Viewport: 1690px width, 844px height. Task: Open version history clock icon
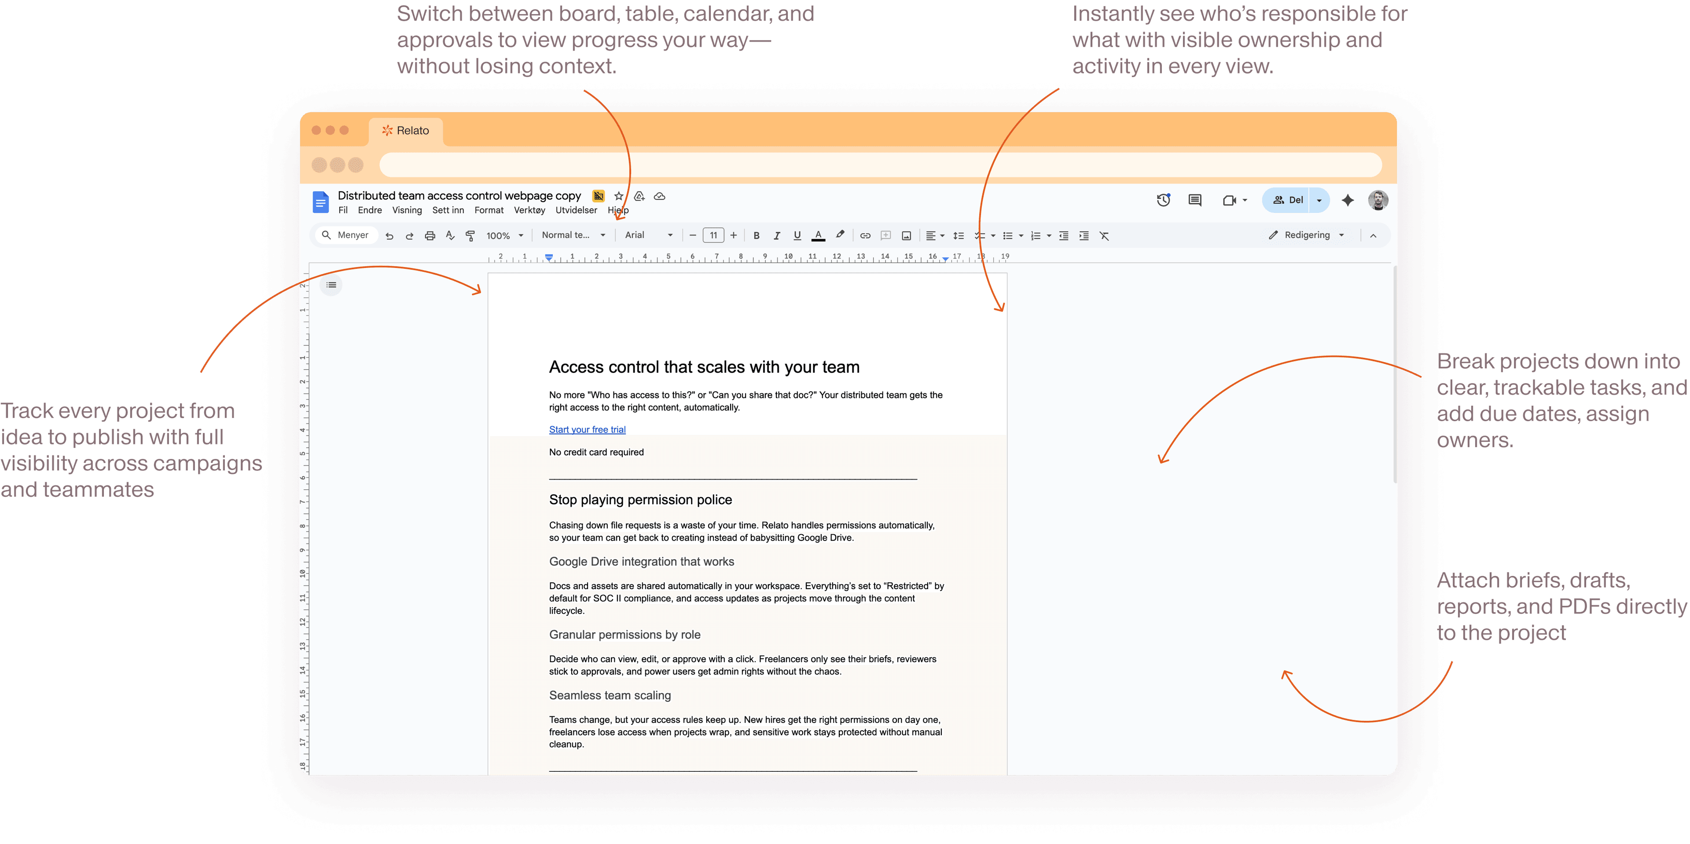pos(1163,200)
